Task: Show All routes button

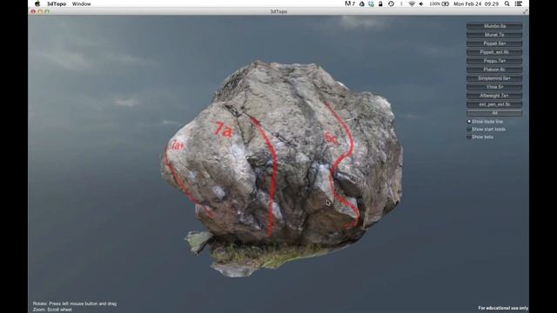Action: tap(494, 113)
